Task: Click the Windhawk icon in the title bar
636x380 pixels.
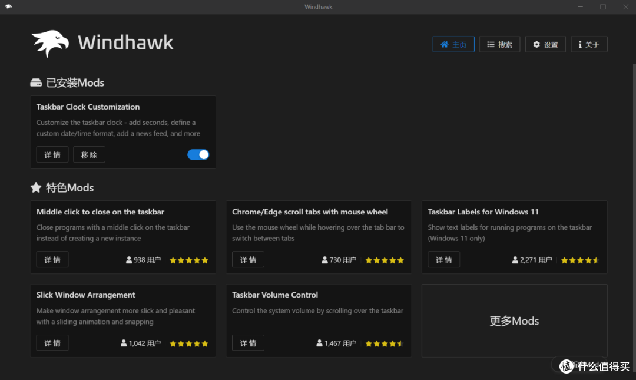Action: pyautogui.click(x=8, y=6)
